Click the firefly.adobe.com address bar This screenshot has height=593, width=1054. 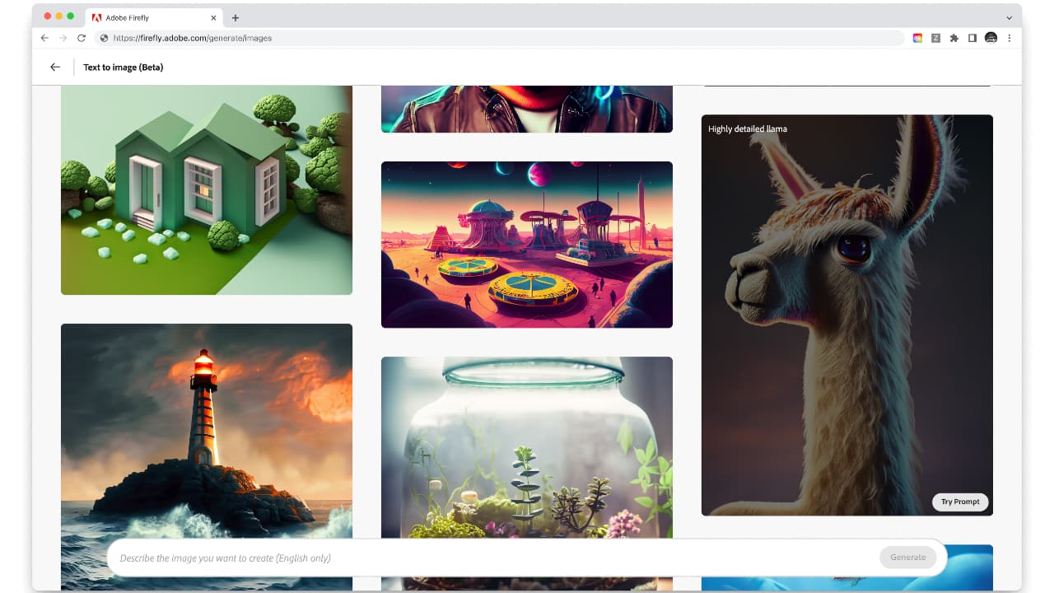[x=494, y=38]
